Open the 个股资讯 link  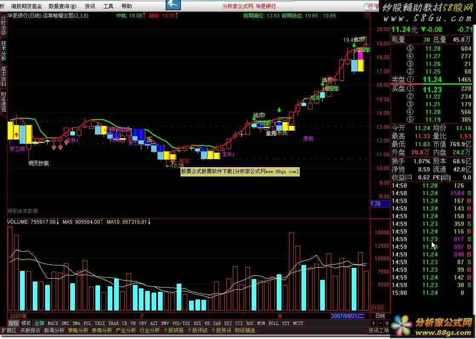221,330
